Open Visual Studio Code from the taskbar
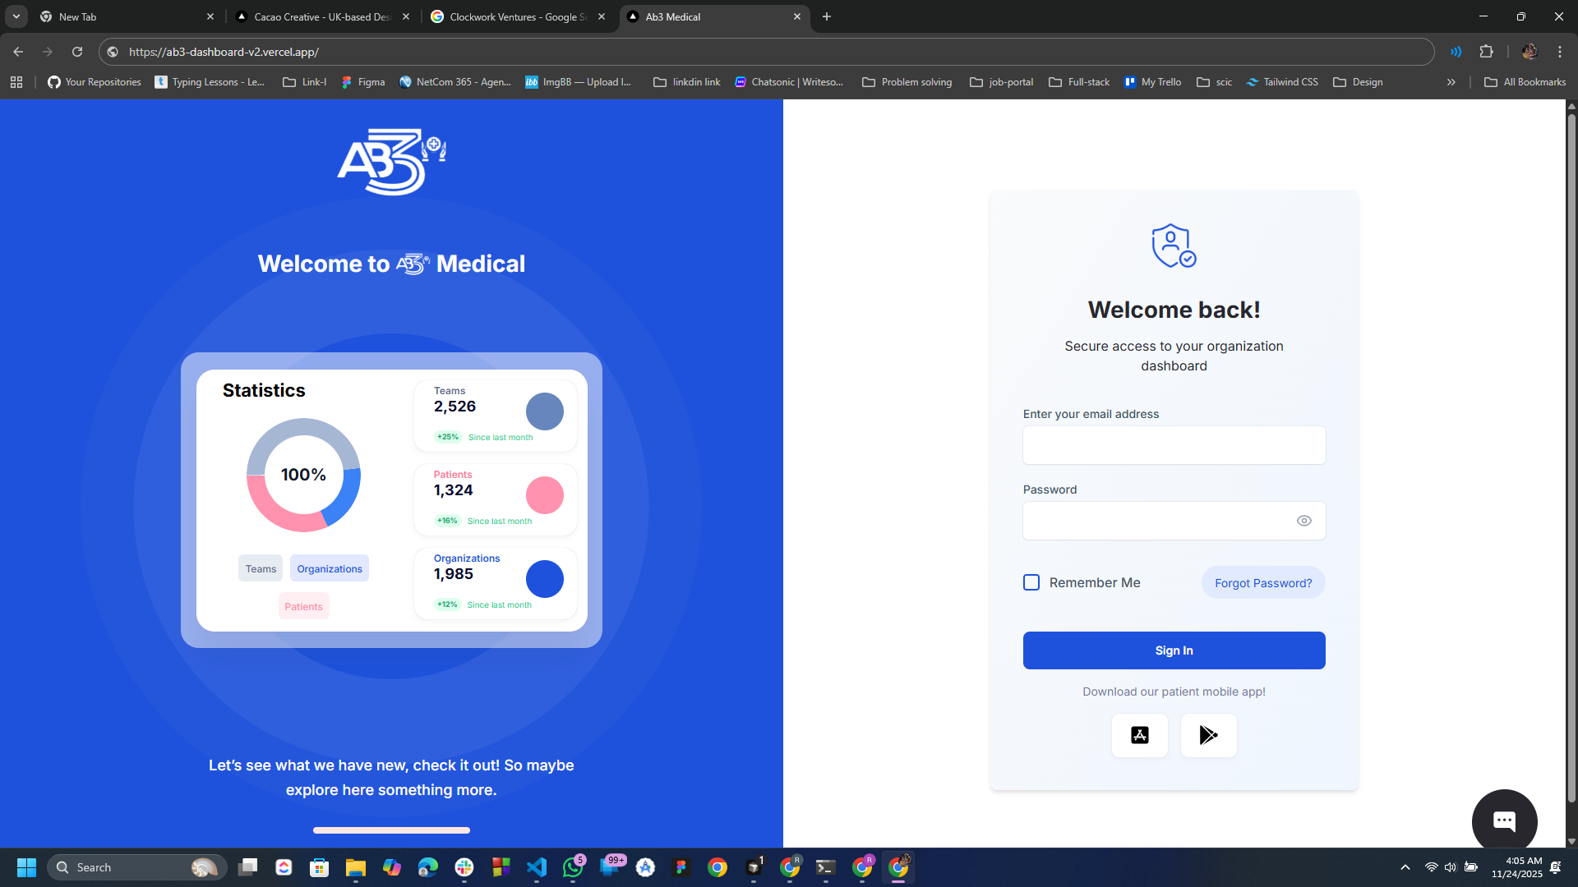The height and width of the screenshot is (887, 1578). [x=537, y=867]
